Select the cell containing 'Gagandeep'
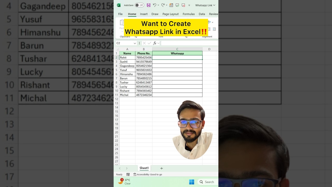The image size is (332, 187). tap(127, 66)
